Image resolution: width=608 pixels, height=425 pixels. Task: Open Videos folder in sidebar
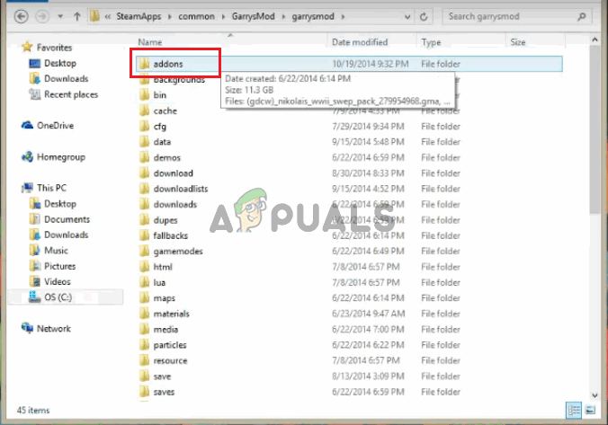58,281
